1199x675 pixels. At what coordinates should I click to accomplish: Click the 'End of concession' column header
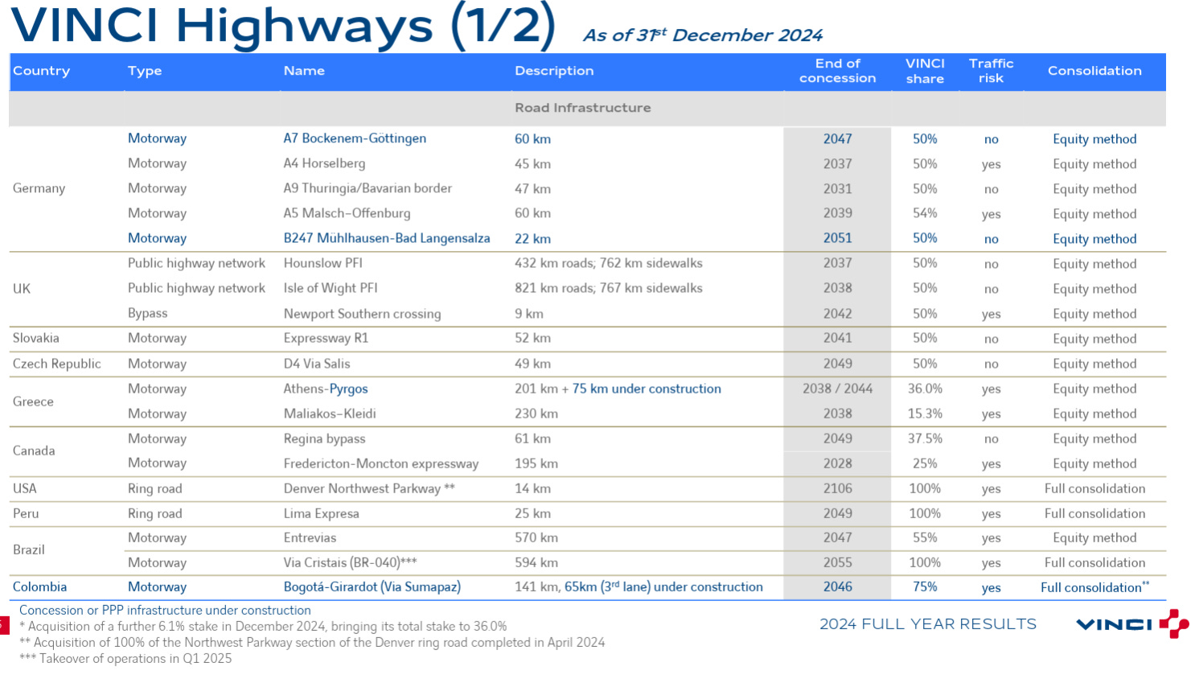pos(837,71)
